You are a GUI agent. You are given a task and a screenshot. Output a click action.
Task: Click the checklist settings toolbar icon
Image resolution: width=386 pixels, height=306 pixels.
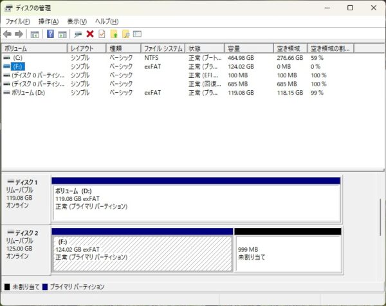pyautogui.click(x=137, y=33)
